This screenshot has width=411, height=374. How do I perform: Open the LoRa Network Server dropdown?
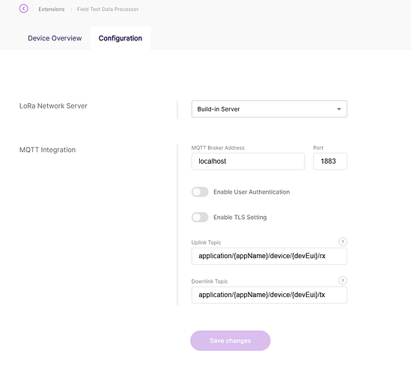pos(270,109)
